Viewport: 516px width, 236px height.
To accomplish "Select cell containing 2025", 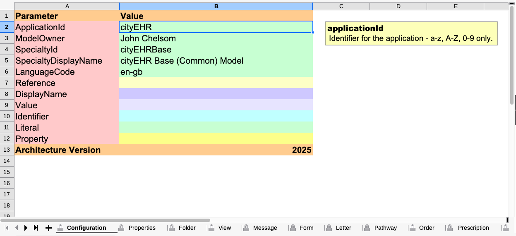I will click(216, 150).
